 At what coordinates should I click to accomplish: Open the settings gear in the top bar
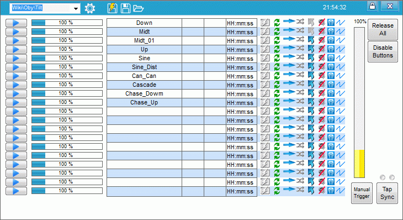pos(89,8)
